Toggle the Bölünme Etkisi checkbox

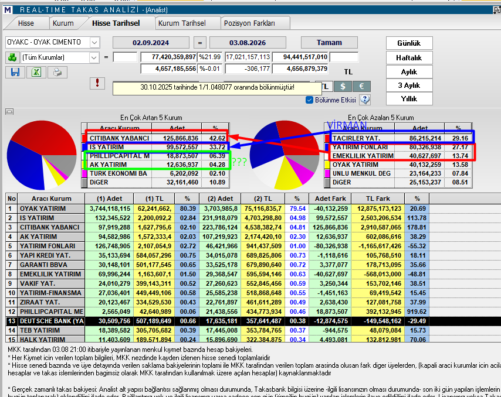pyautogui.click(x=309, y=100)
